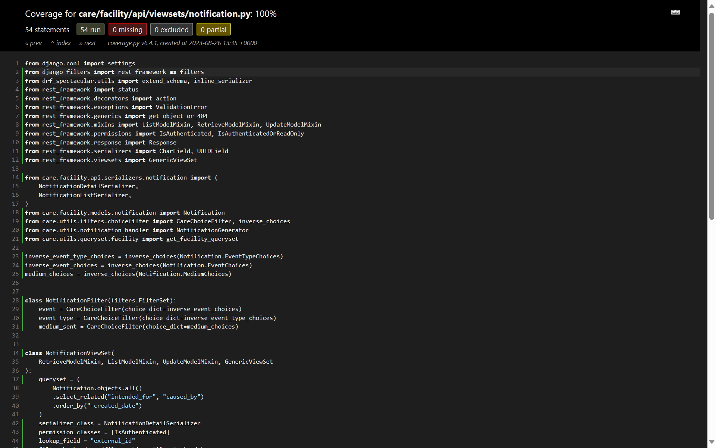Toggle the 0 partial branches filter
This screenshot has width=716, height=448.
coord(213,29)
